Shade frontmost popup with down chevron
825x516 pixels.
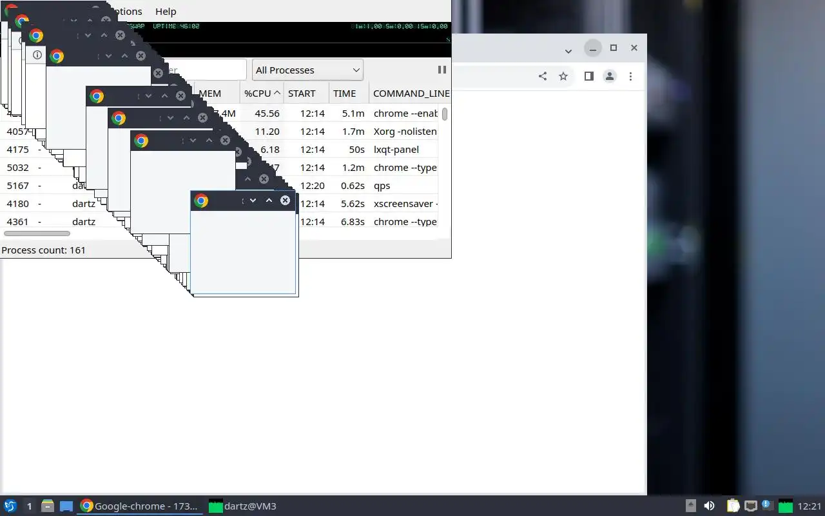click(253, 201)
